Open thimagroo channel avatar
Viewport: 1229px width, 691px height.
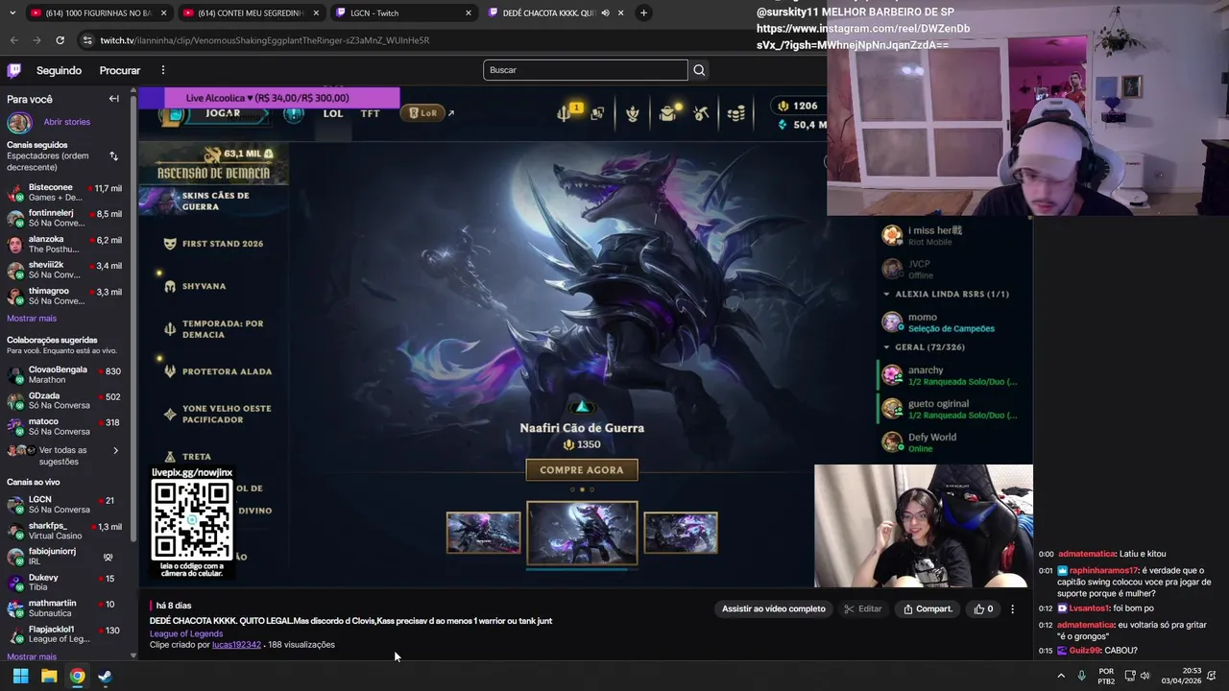tap(15, 297)
